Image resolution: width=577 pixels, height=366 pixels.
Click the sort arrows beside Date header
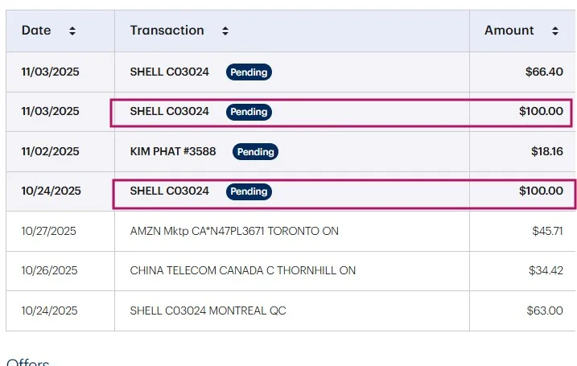point(72,31)
